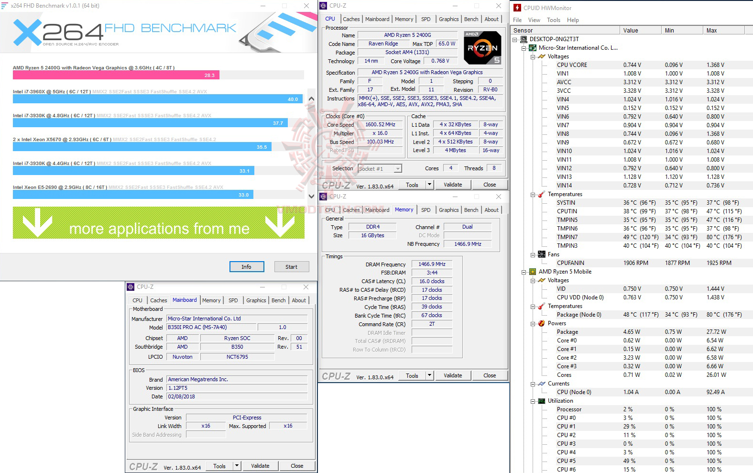Collapse the DESKTOP-0NG2T3T root node
The height and width of the screenshot is (473, 753).
[515, 39]
